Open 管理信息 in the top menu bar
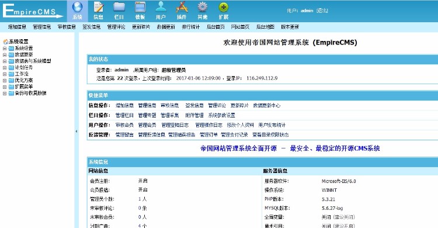 pyautogui.click(x=42, y=27)
